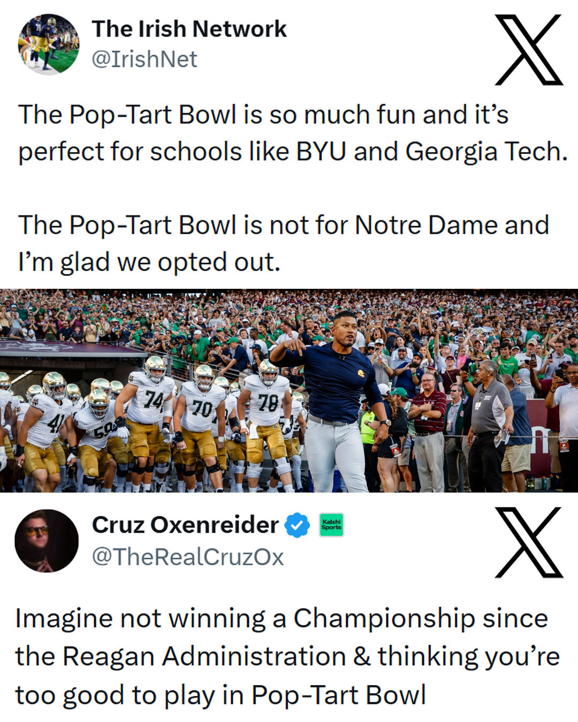Click the tweet text mentioning the Reagan Administration
The width and height of the screenshot is (578, 722).
(287, 656)
